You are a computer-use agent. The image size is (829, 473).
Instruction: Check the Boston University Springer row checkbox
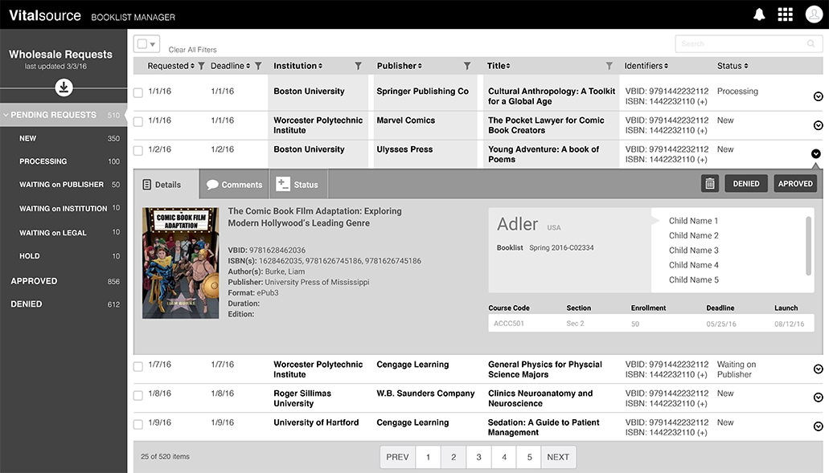point(138,93)
